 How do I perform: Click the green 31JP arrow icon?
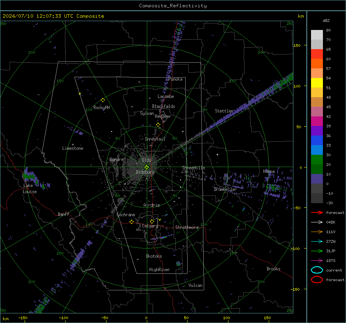[317, 251]
